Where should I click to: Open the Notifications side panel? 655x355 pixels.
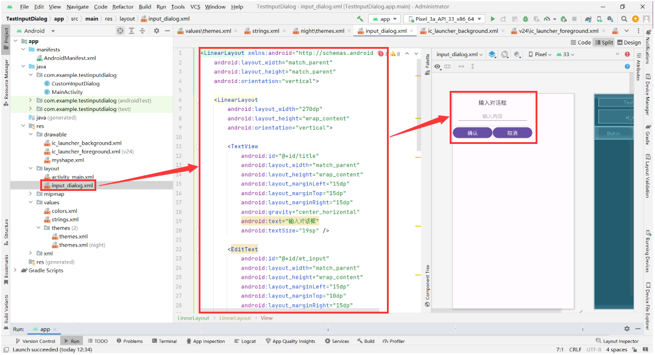648,47
